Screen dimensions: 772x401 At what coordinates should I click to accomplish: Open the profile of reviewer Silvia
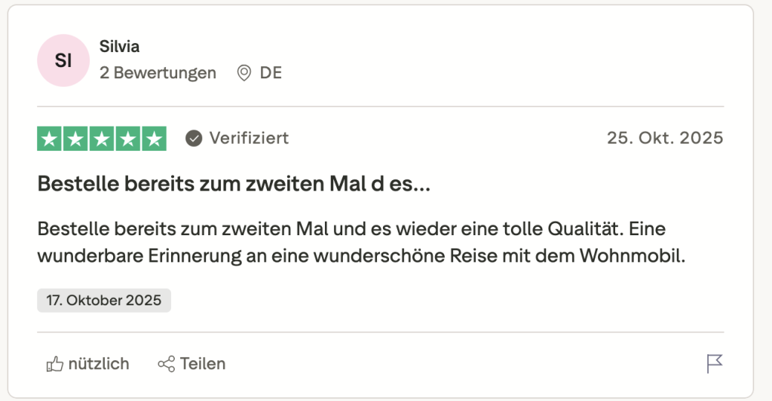119,47
